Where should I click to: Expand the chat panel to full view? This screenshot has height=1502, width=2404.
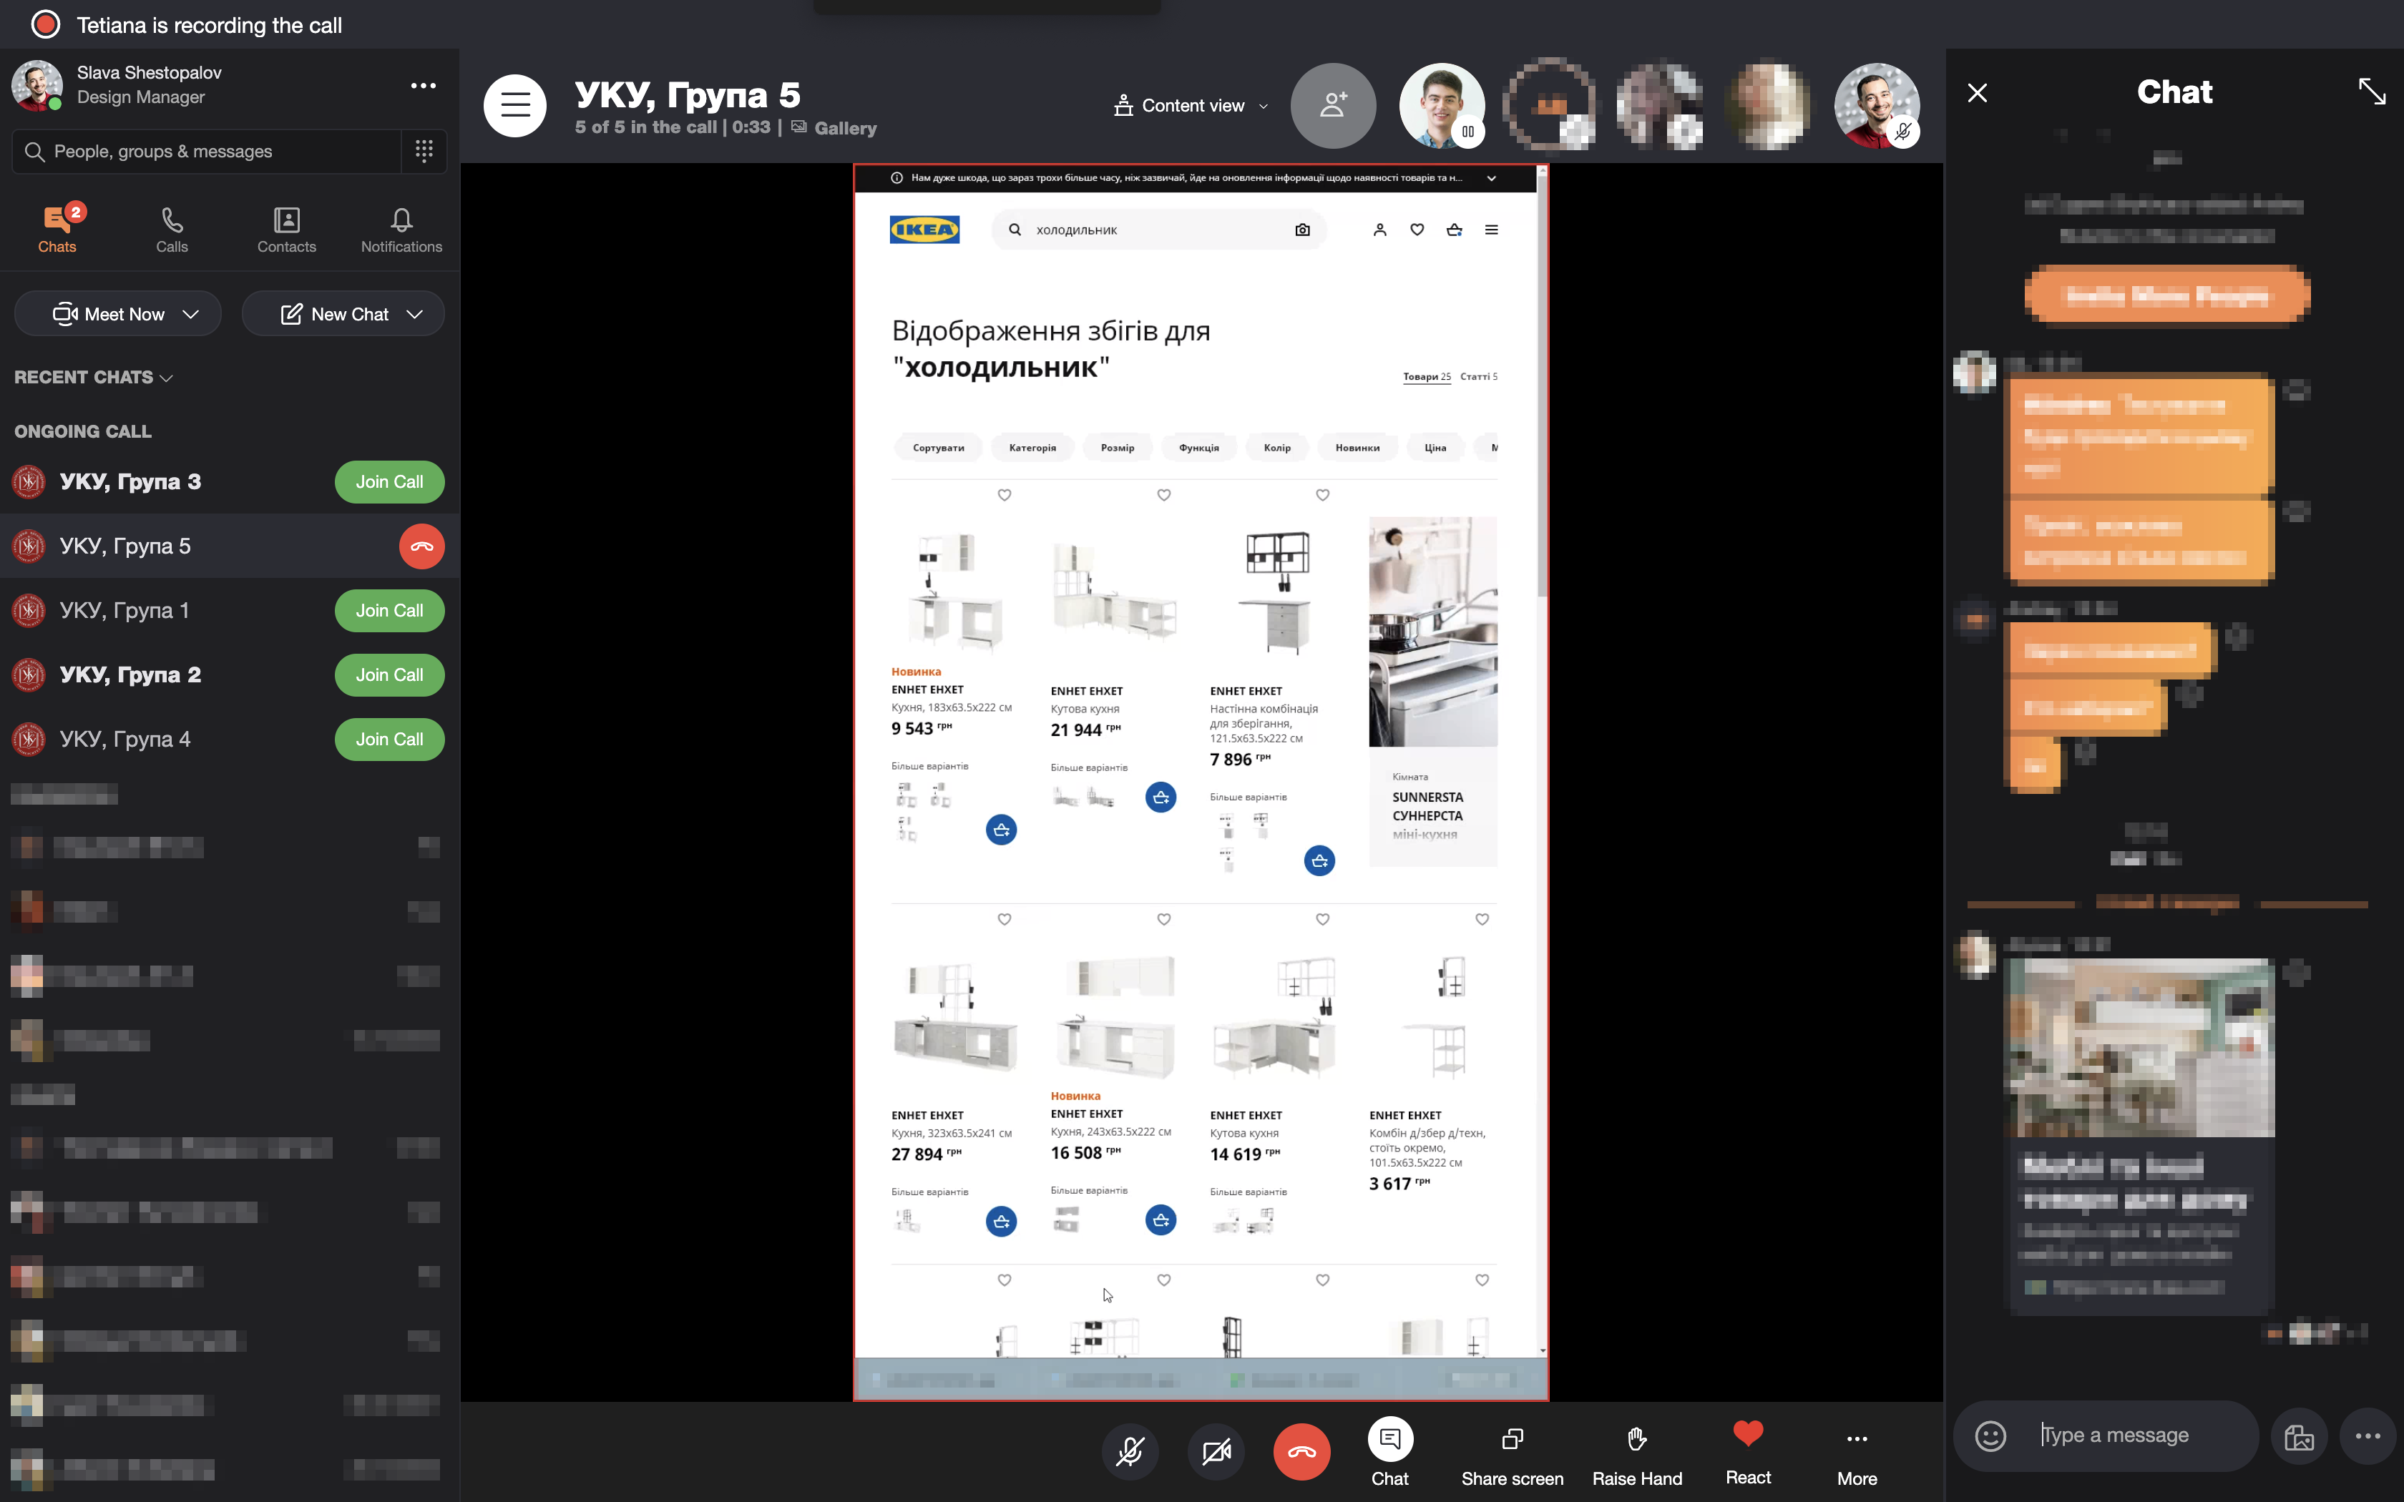click(x=2373, y=92)
